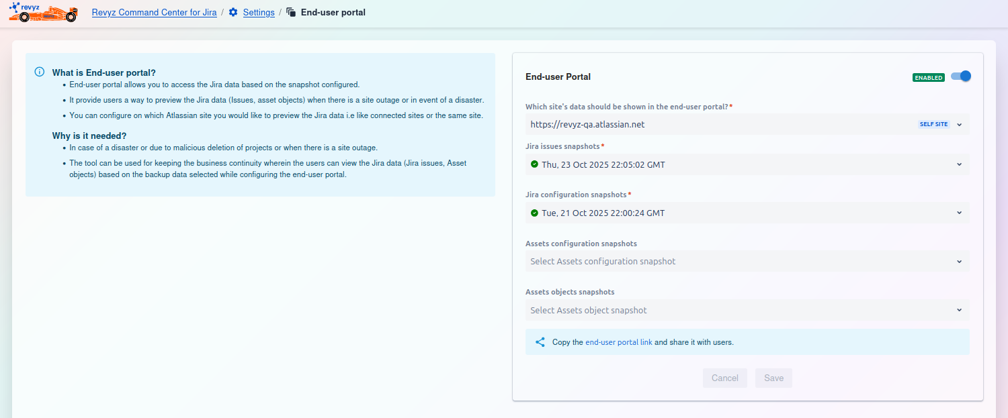This screenshot has width=1008, height=418.
Task: Expand the Jira configuration snapshots dropdown
Action: click(x=959, y=213)
